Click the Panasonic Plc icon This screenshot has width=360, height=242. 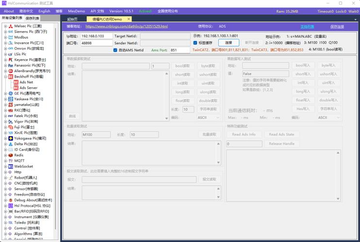coord(11,65)
